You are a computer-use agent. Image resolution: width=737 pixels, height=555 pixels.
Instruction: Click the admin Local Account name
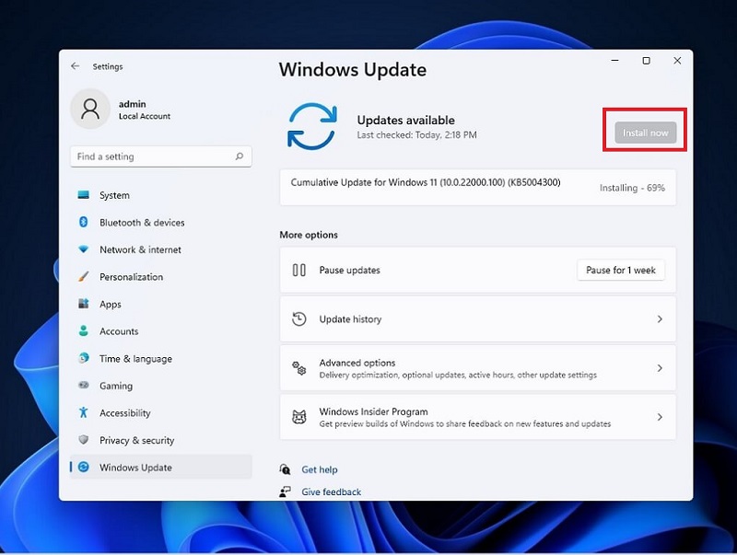(x=145, y=110)
